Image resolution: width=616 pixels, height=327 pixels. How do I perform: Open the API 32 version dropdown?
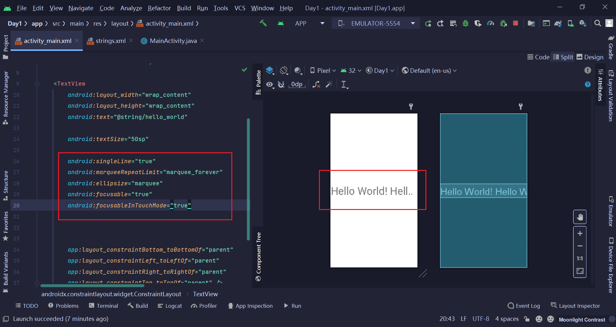351,71
